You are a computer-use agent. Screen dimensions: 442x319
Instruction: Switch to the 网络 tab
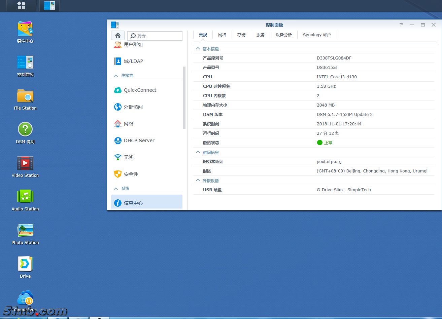[222, 35]
